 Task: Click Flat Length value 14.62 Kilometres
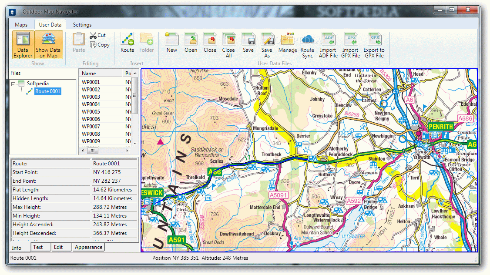click(x=113, y=190)
